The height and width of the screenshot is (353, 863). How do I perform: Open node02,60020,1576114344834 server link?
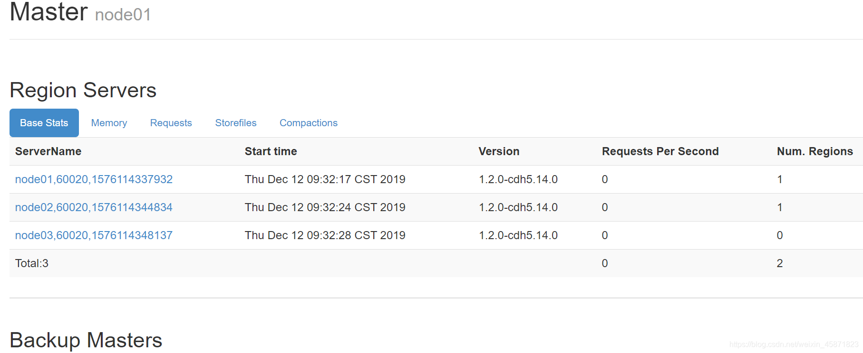click(94, 207)
